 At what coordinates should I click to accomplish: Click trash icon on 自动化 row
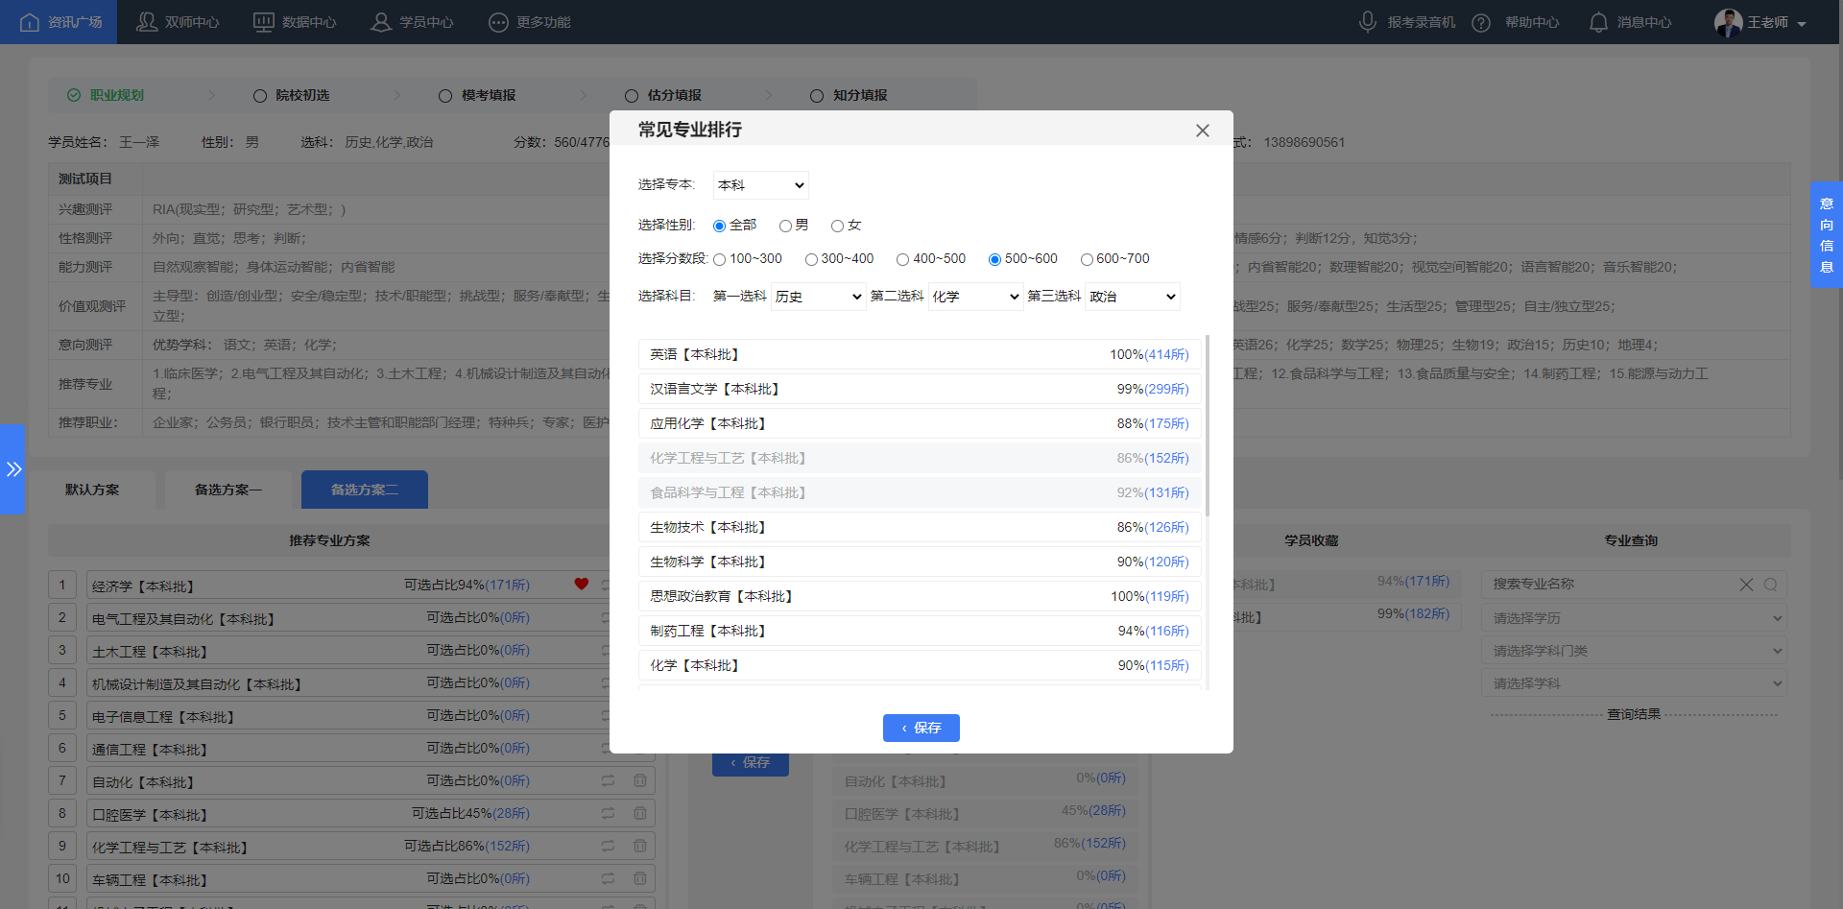[640, 780]
